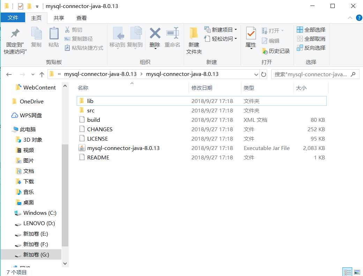Image resolution: width=363 pixels, height=276 pixels.
Task: Expand Easy access (轻松访问) dropdown
Action: click(x=236, y=39)
